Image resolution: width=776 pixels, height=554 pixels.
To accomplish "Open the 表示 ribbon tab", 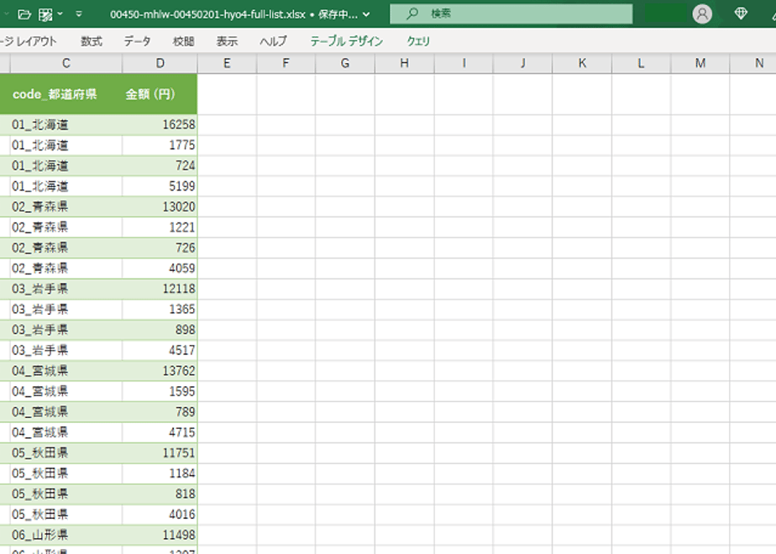I will pos(227,42).
